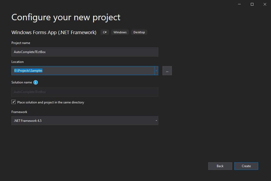Close the Configure project dialog
Image resolution: width=271 pixels, height=181 pixels.
pos(265,4)
